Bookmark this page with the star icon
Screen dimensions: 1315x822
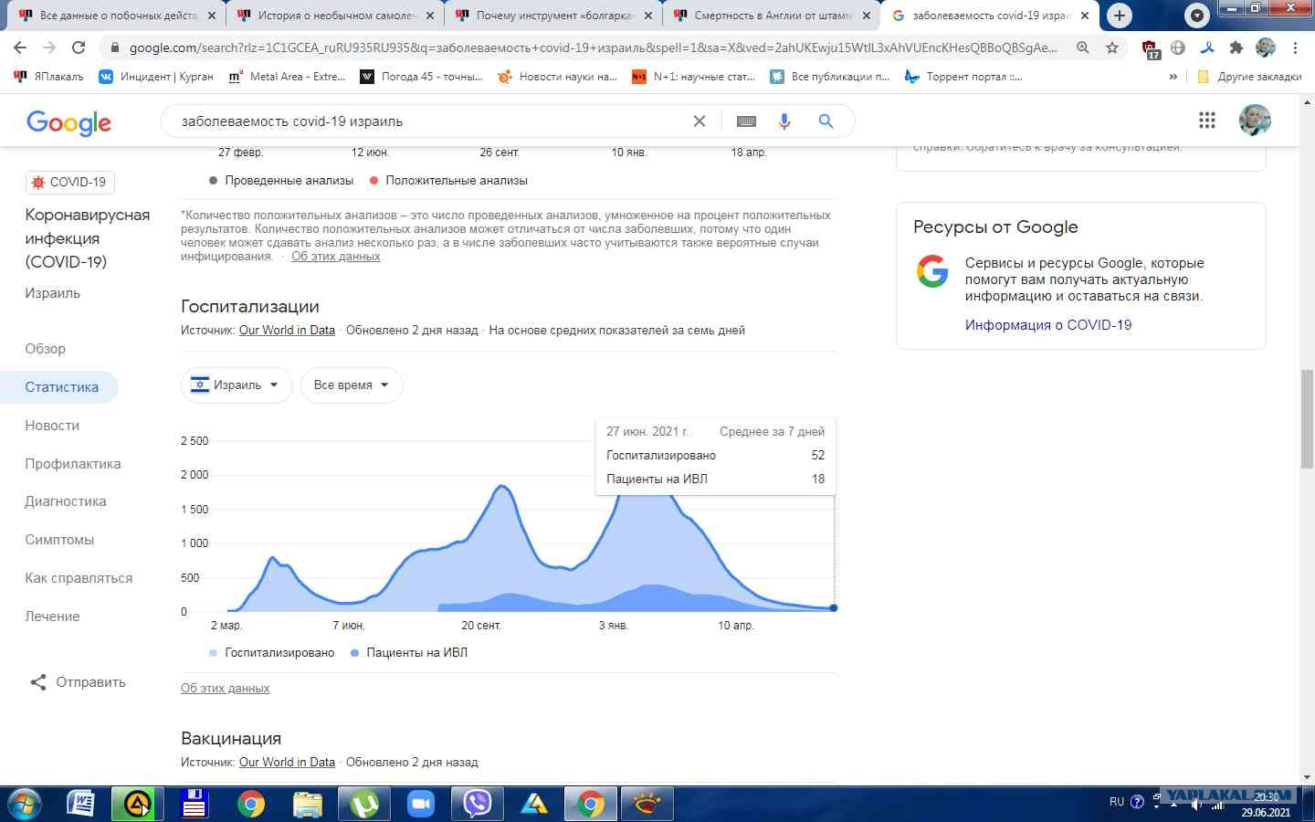click(1112, 47)
